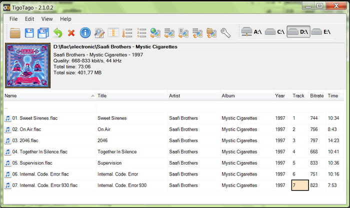Viewport: 350px width, 208px height.
Task: Click time value 7:53
Action: [x=332, y=185]
